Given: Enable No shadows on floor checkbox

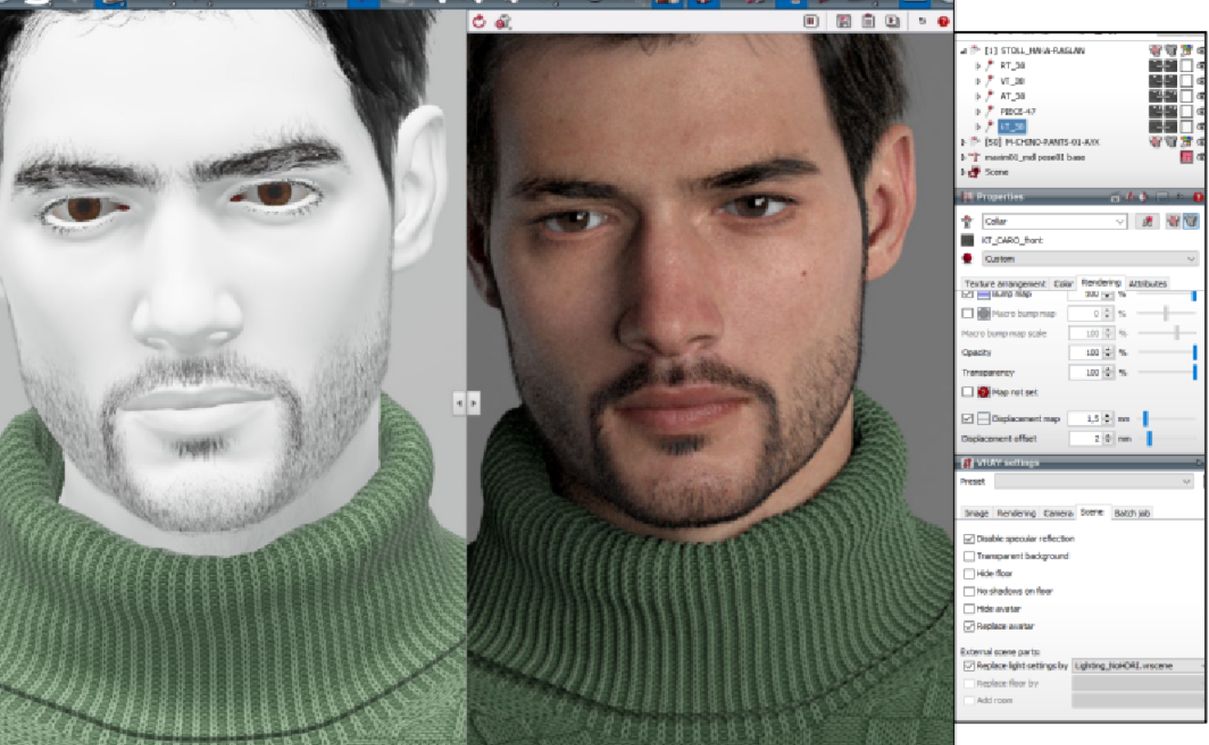Looking at the screenshot, I should coord(969,591).
